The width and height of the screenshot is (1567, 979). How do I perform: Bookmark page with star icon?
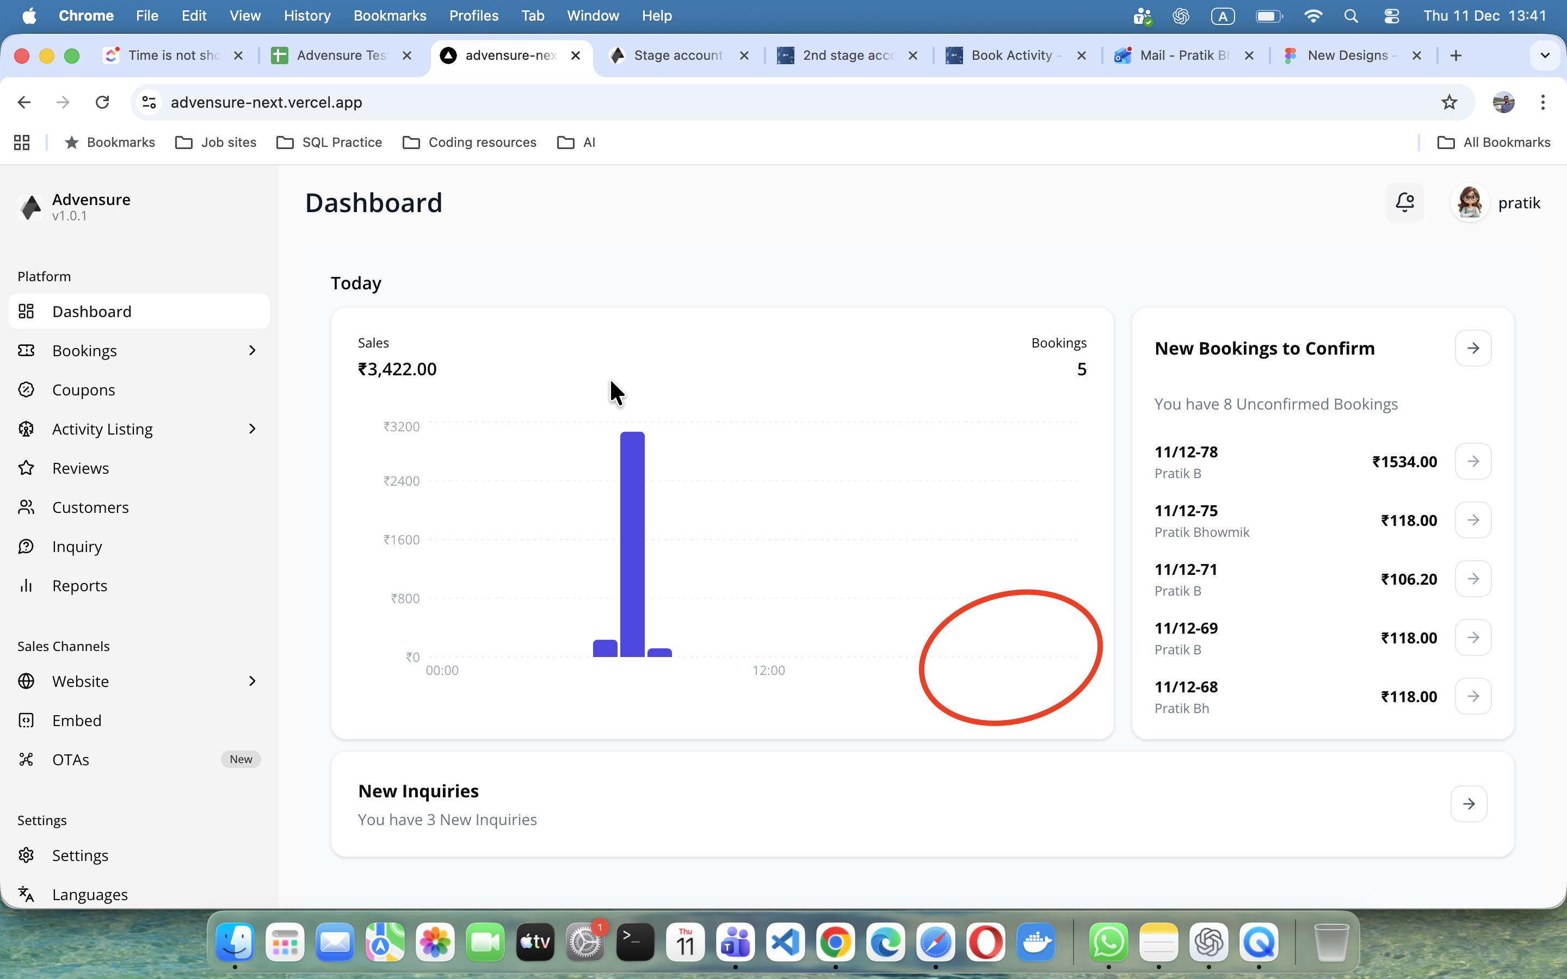pyautogui.click(x=1449, y=102)
